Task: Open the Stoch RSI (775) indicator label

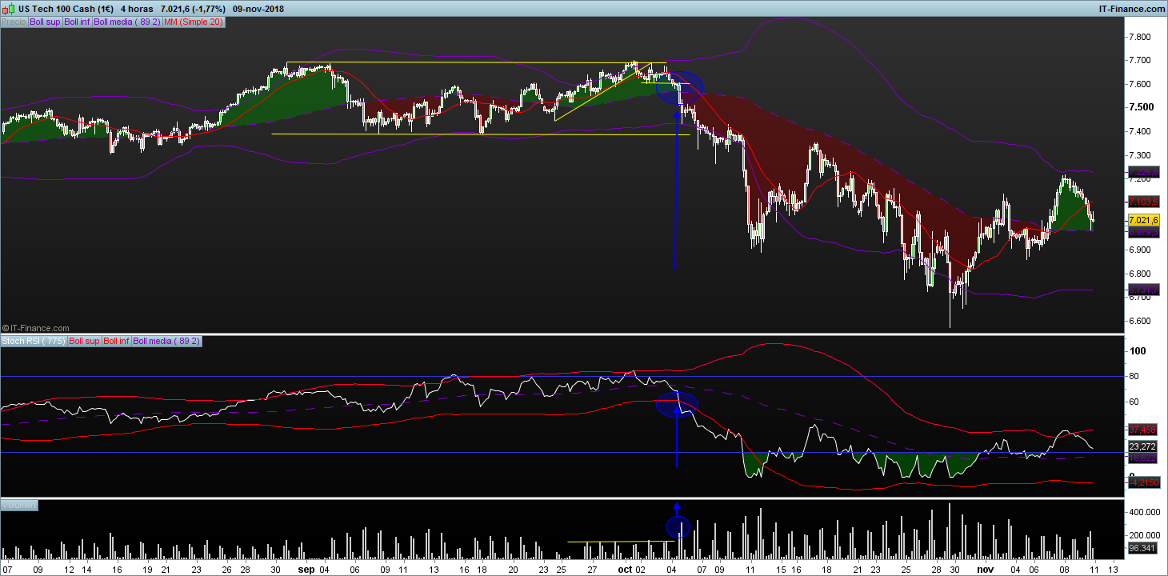Action: [34, 341]
